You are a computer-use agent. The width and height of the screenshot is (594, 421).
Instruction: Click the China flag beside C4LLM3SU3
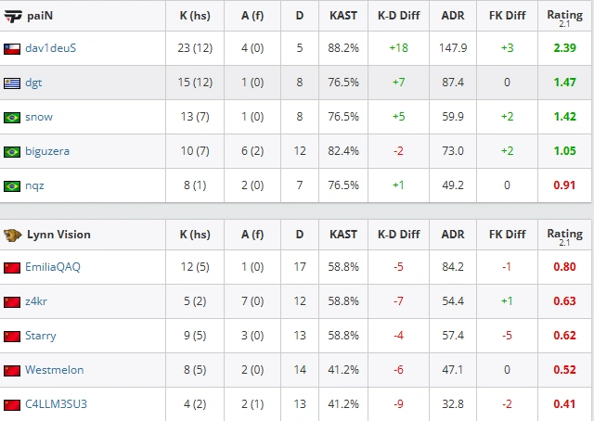[x=12, y=405]
